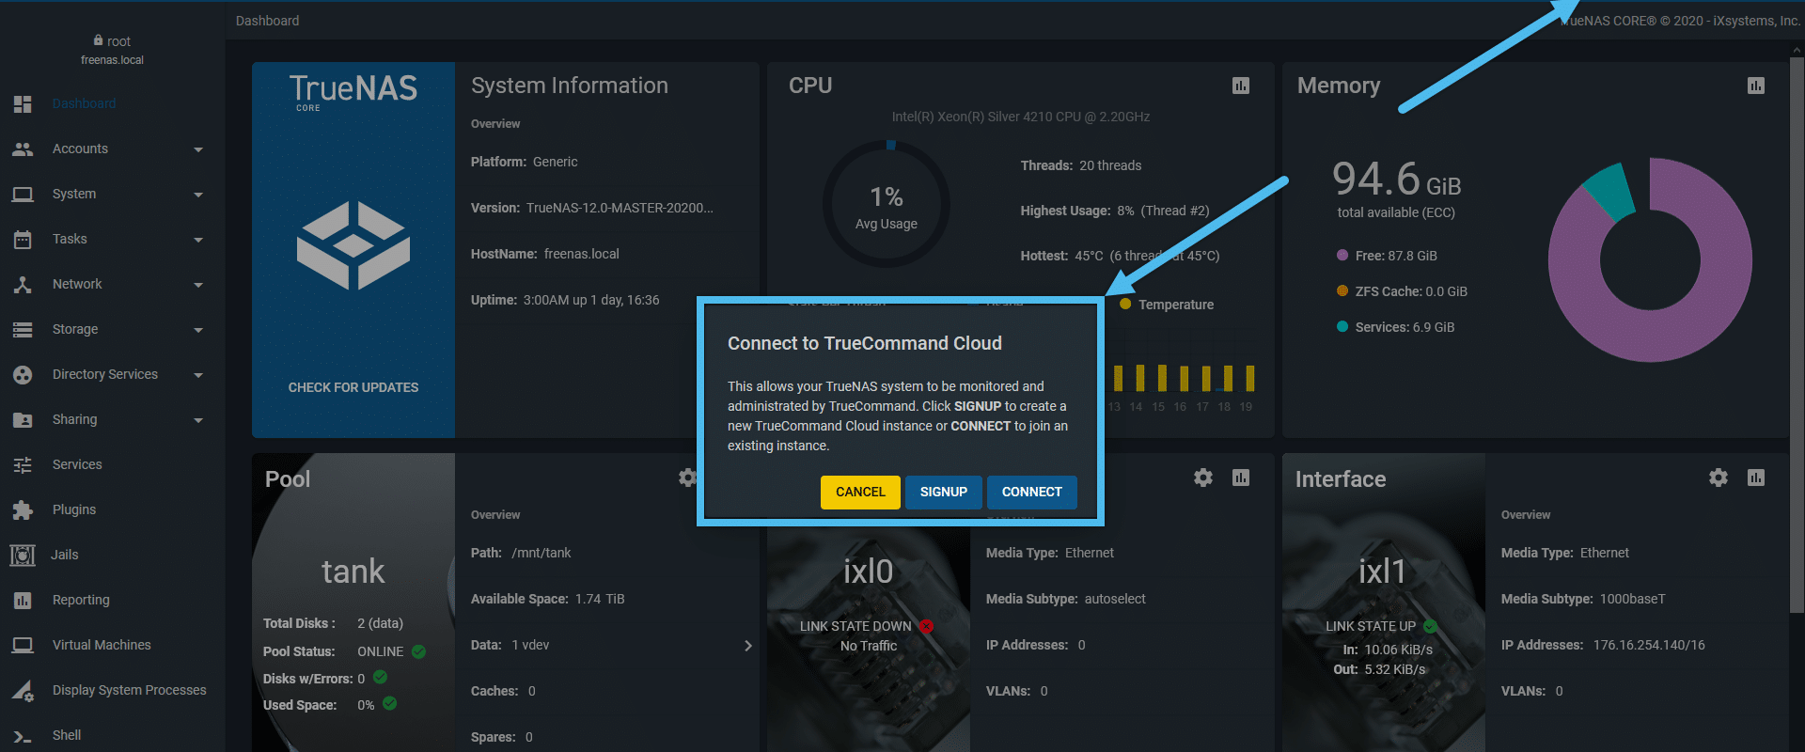Image resolution: width=1805 pixels, height=752 pixels.
Task: Open the Dashboard sidebar icon
Action: [23, 103]
